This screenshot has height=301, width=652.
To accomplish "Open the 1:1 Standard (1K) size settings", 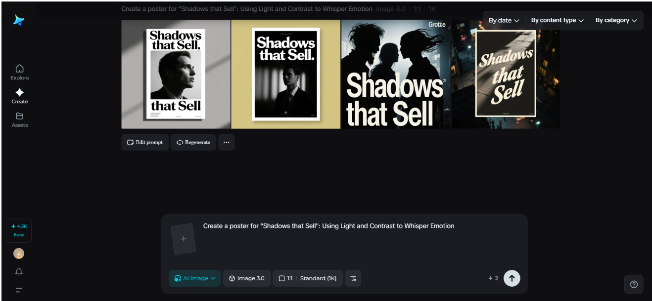I will coord(307,278).
